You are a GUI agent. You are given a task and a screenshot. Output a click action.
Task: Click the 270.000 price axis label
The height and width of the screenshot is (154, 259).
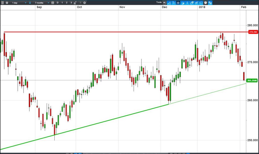click(x=252, y=62)
